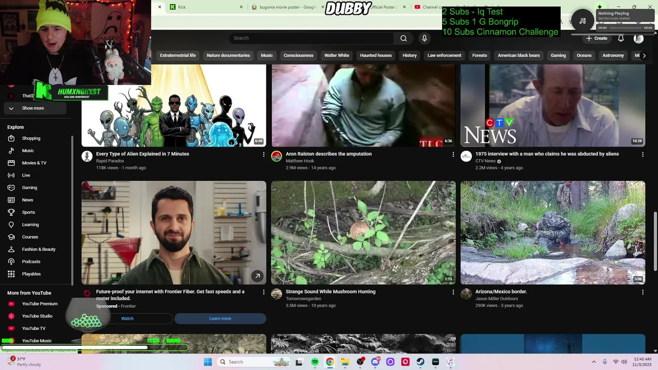Open Matthew Hook channel link

300,161
